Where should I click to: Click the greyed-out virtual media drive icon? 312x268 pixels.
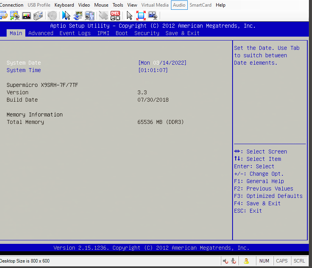(104, 16)
